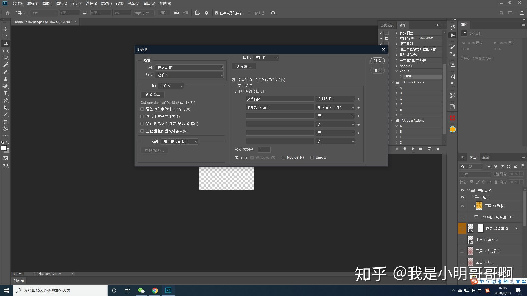Open the Paragraph panel icon
This screenshot has width=527, height=296.
(x=452, y=84)
